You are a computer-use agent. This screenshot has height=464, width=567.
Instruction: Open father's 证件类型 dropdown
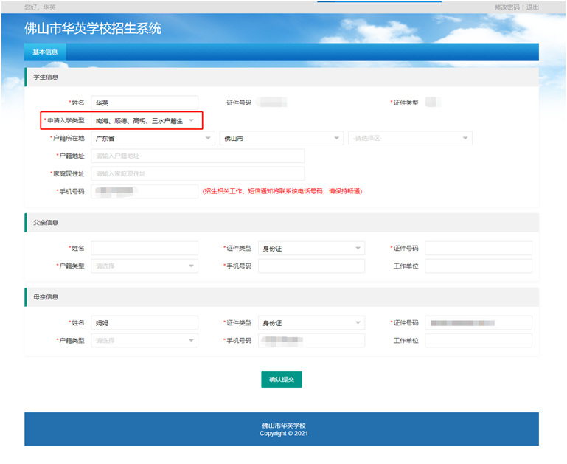[311, 249]
